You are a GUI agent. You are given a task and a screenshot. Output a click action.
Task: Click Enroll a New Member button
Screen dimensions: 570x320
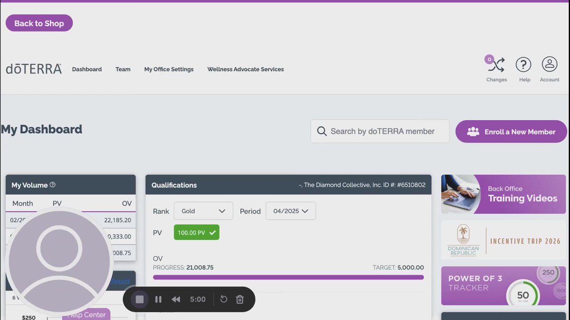(511, 132)
